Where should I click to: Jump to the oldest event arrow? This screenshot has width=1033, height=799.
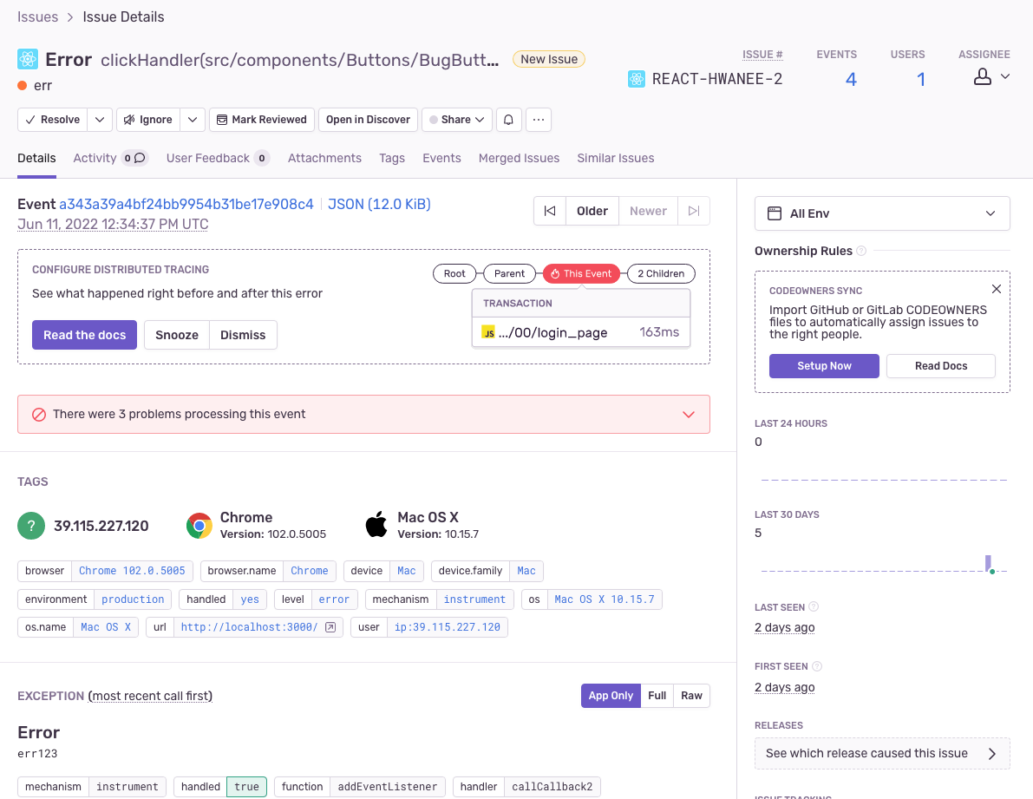[550, 211]
